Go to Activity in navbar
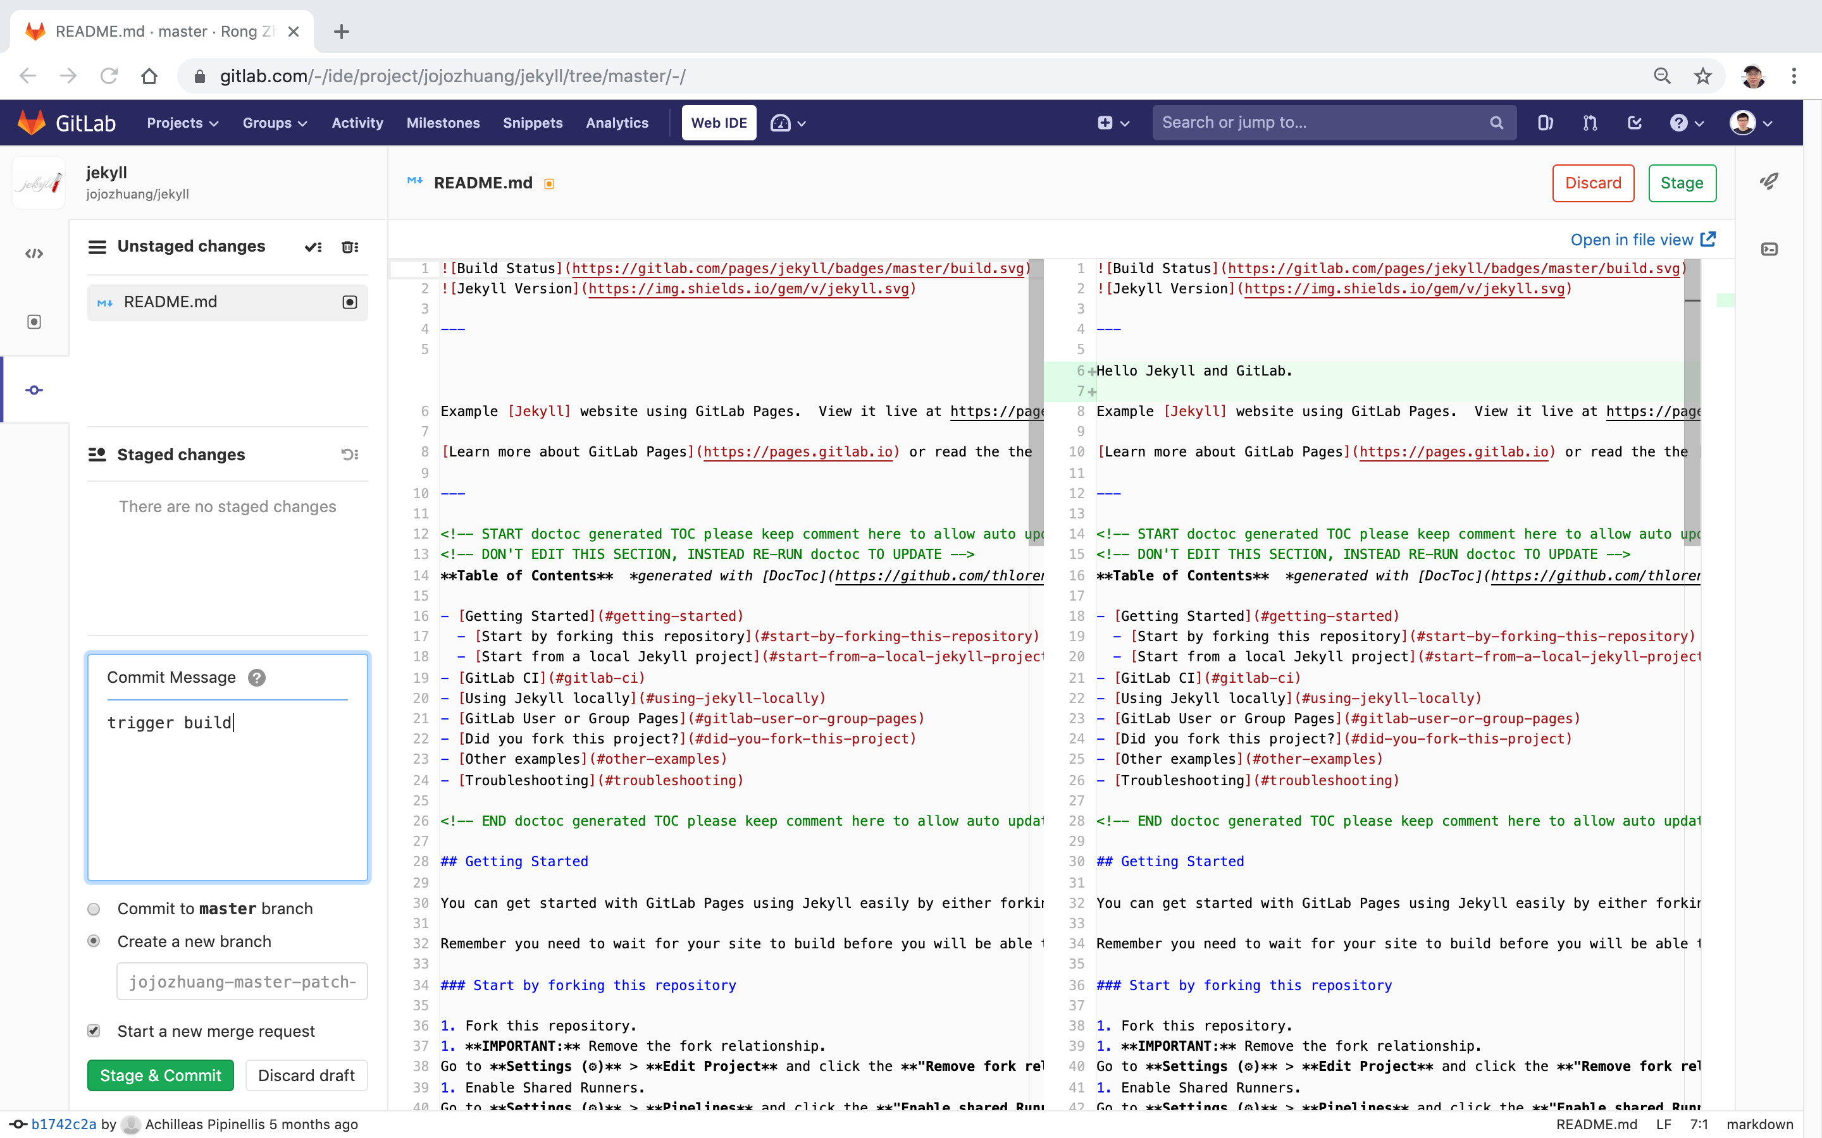 pyautogui.click(x=357, y=123)
